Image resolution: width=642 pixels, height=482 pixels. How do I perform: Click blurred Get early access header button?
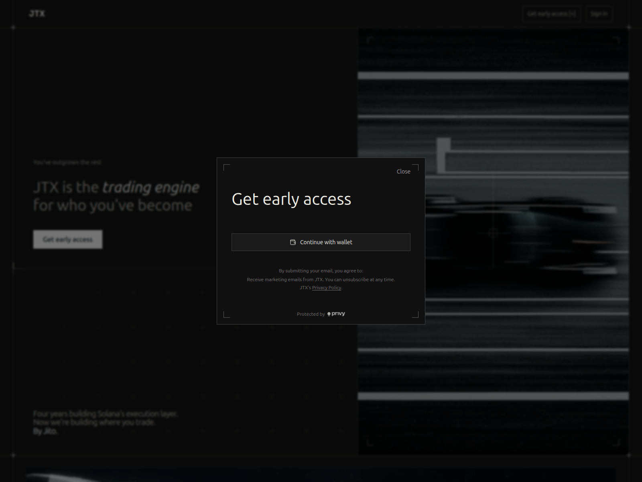point(552,14)
